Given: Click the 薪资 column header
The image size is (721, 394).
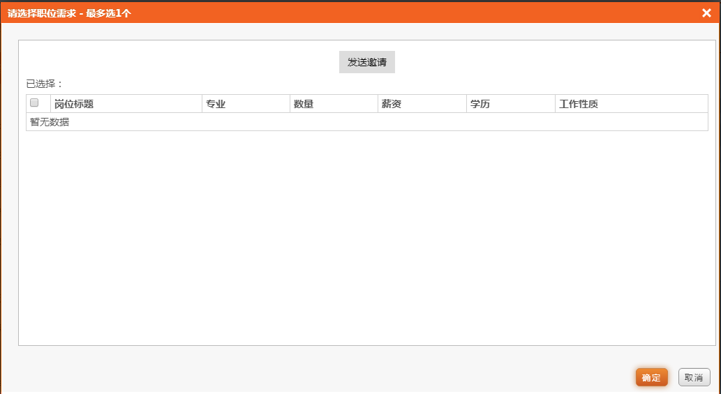Looking at the screenshot, I should click(x=392, y=104).
